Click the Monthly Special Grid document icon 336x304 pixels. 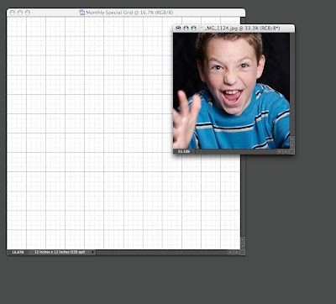point(82,13)
